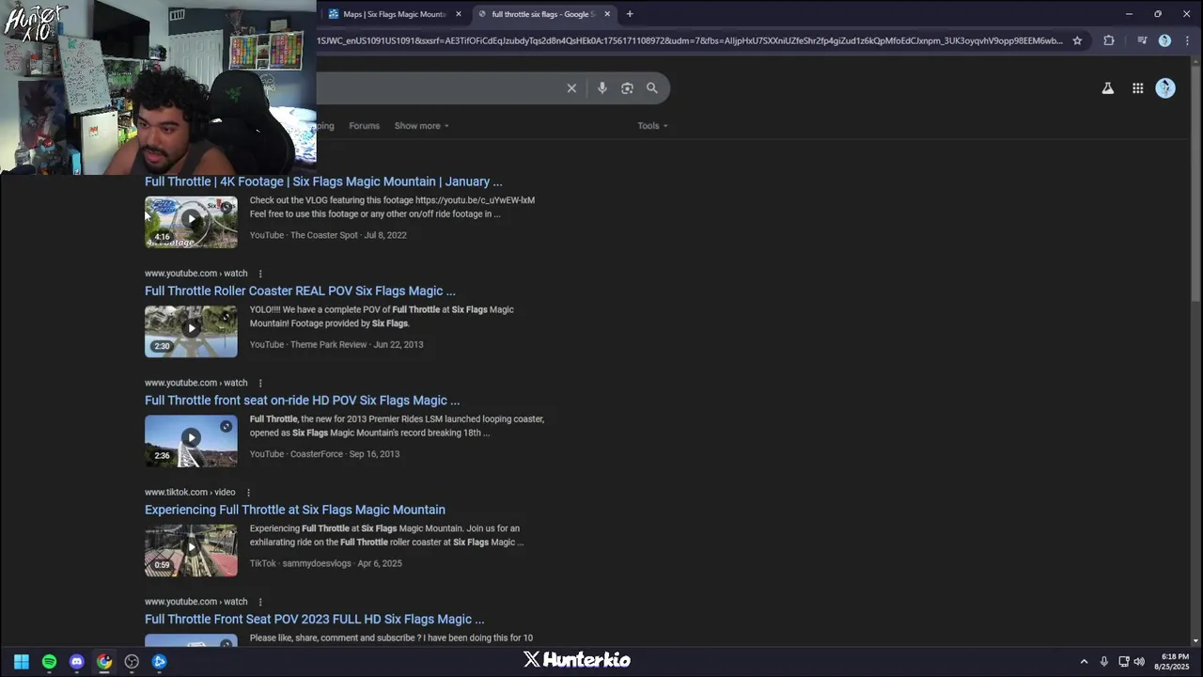Image resolution: width=1203 pixels, height=677 pixels.
Task: Close the full throttle six flags tab
Action: [x=607, y=14]
